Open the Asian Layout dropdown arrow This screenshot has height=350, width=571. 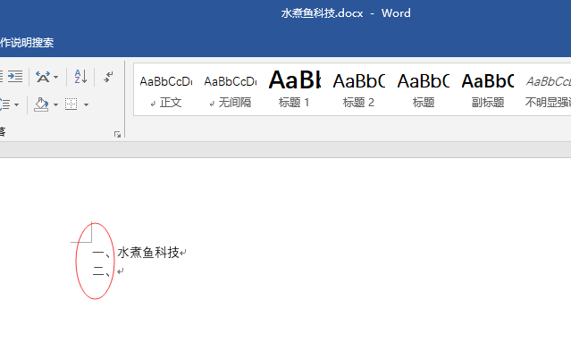coord(55,77)
